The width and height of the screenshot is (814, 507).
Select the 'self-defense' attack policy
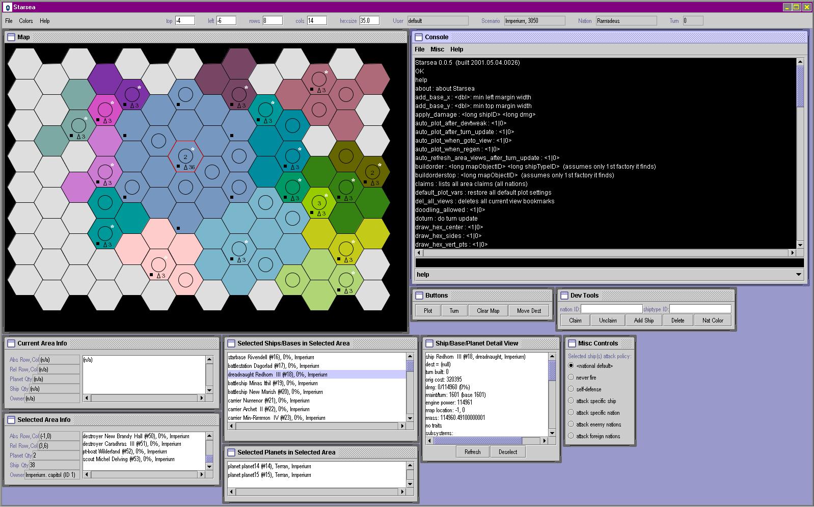[x=571, y=389]
